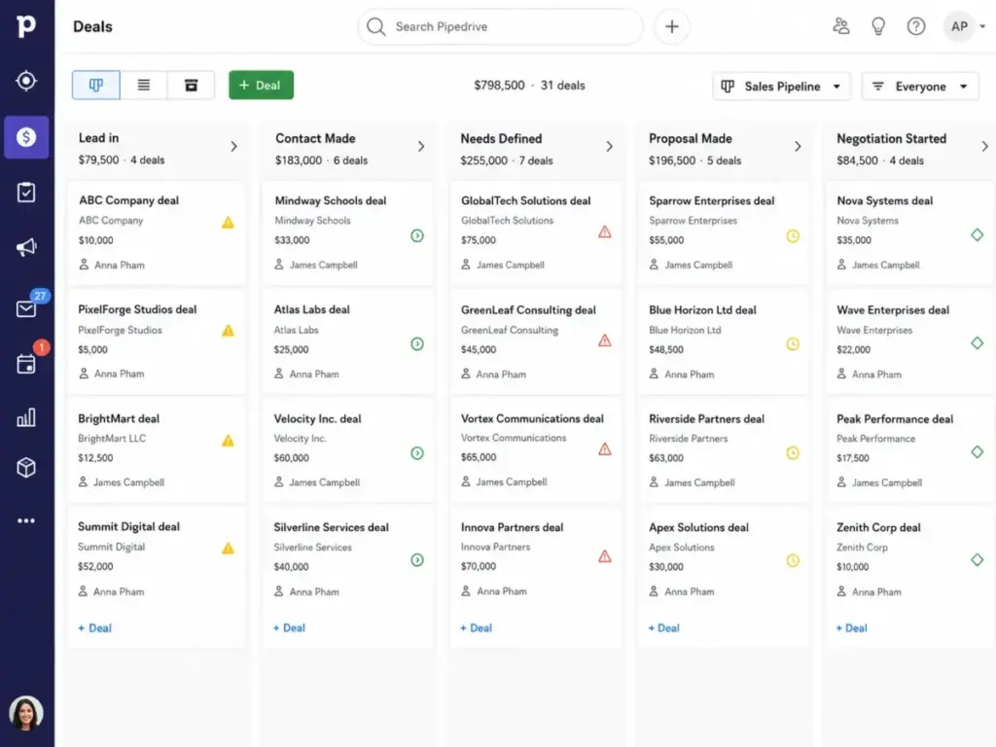Click the $798,500 pipeline total
The height and width of the screenshot is (747, 996).
point(499,86)
